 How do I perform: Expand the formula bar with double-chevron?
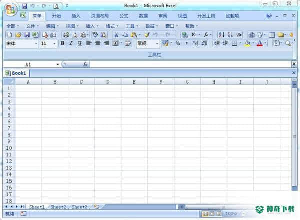click(x=294, y=64)
